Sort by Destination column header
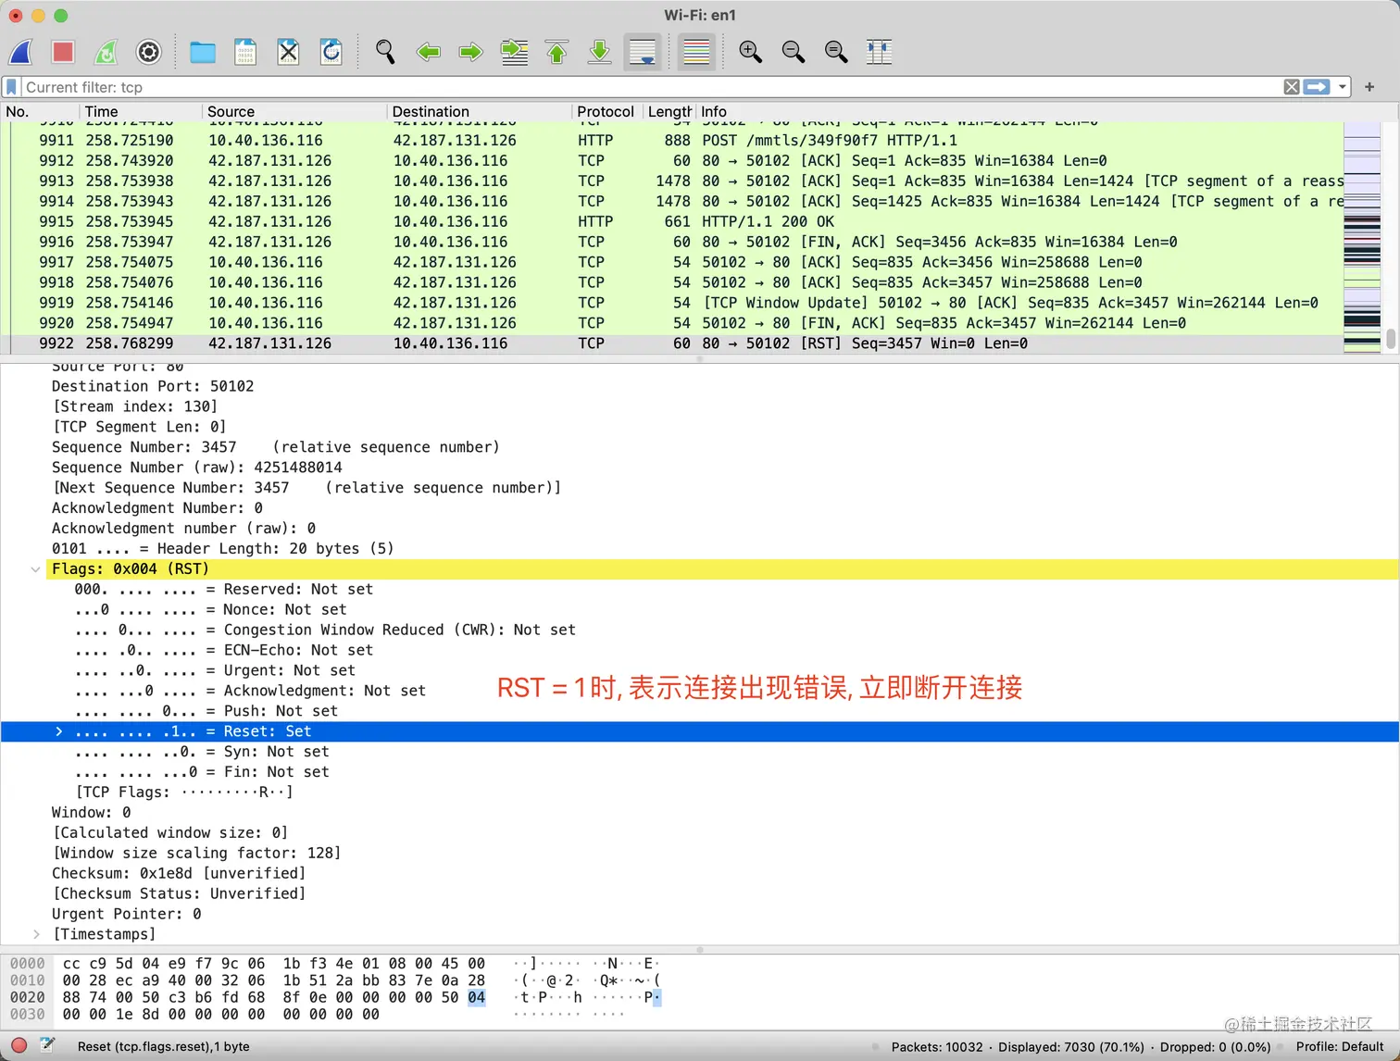 (x=480, y=111)
